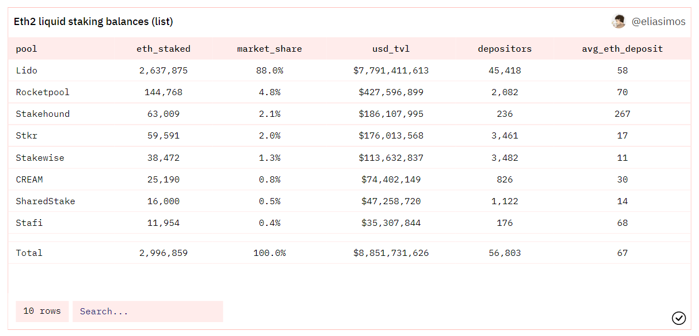Click the $35,307,844 TVL cell
This screenshot has height=336, width=699.
point(391,223)
